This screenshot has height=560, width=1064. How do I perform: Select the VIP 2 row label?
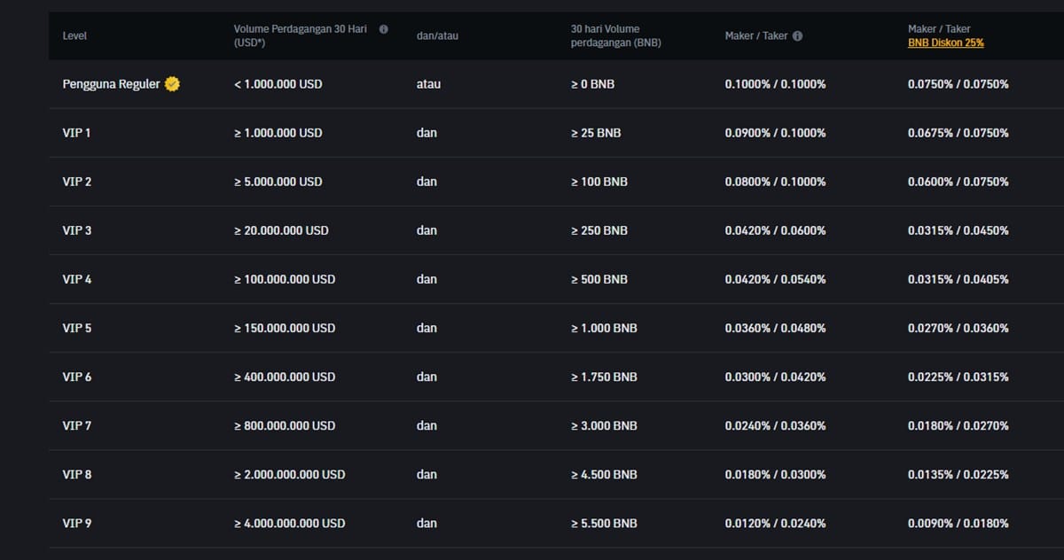[x=77, y=182]
